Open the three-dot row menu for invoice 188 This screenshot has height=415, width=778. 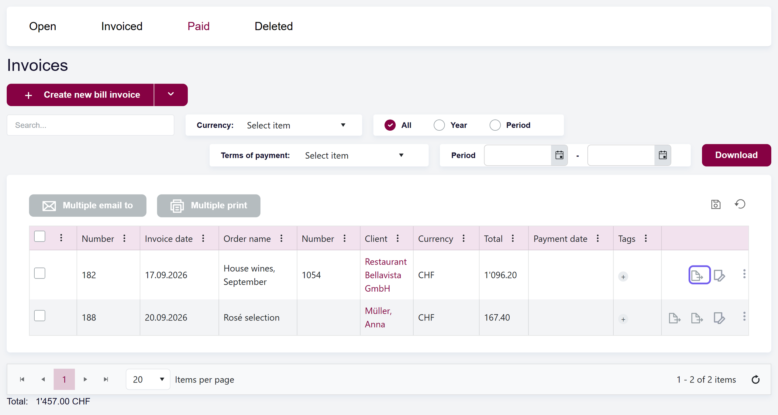pyautogui.click(x=744, y=316)
